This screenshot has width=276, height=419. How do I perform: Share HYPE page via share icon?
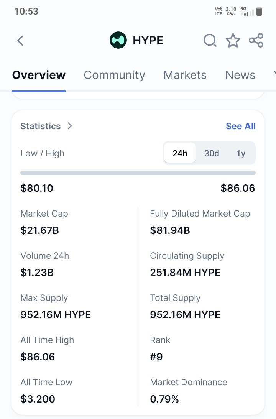[x=256, y=40]
